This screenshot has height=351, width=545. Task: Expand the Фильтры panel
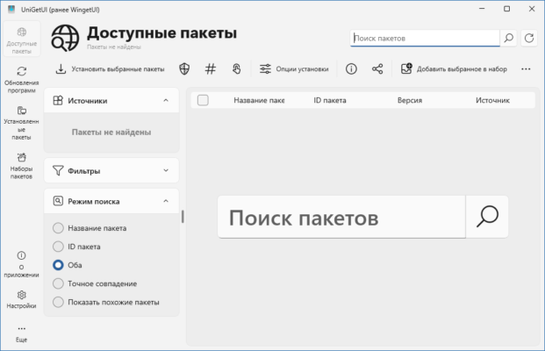(166, 170)
